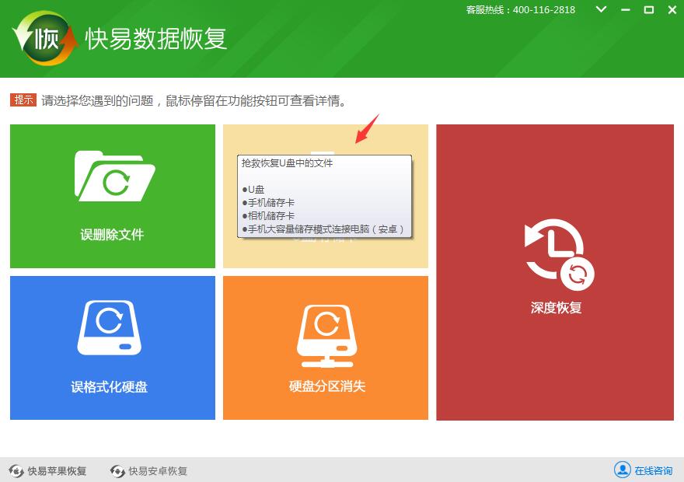684x482 pixels.
Task: Click the tooltip line 手机储存卡
Action: coord(271,203)
